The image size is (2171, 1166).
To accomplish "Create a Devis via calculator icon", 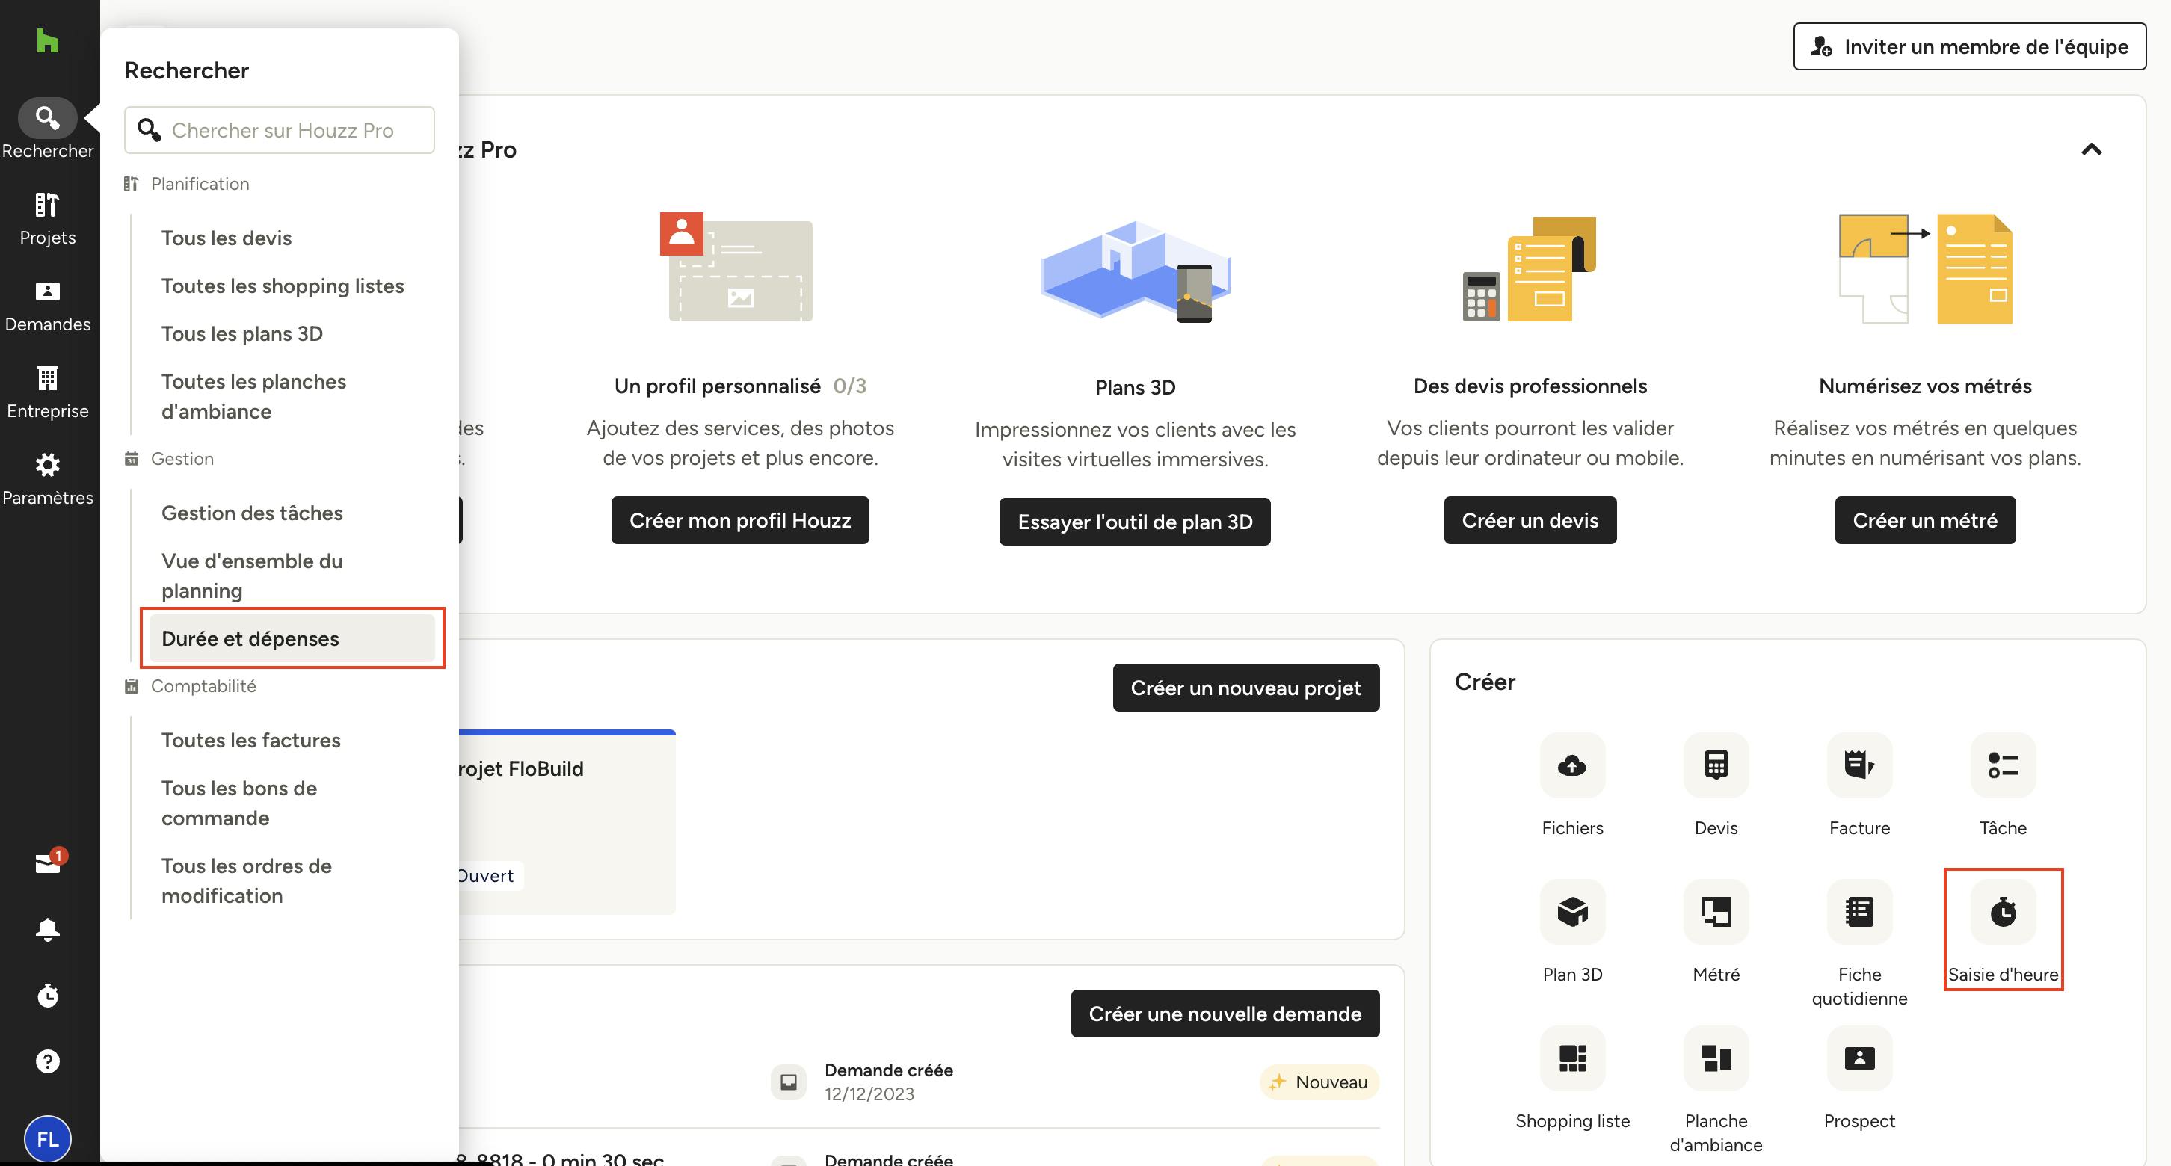I will click(1716, 765).
